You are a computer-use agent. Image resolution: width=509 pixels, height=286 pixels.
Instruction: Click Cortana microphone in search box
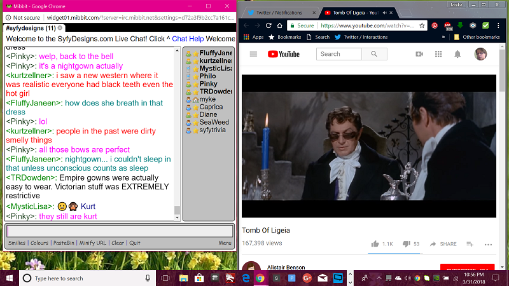(148, 278)
